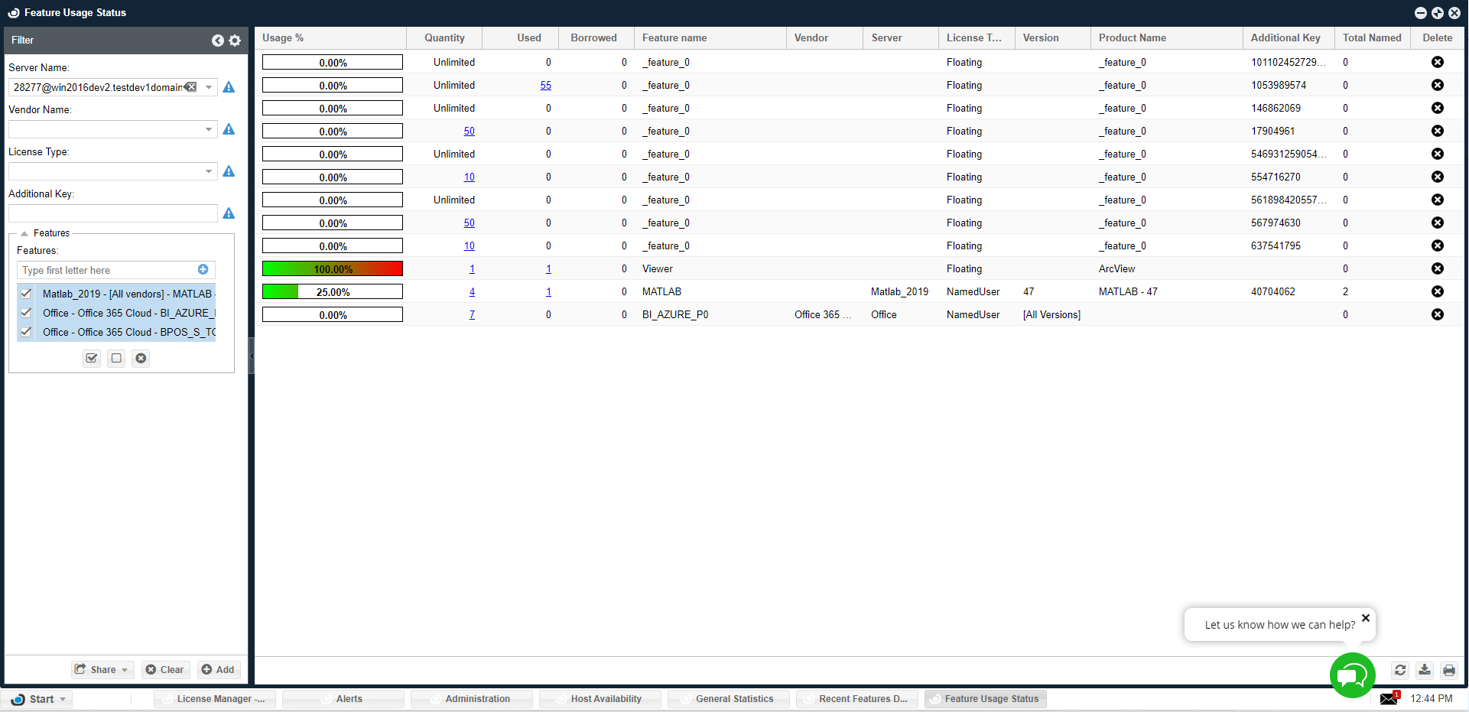Delete the MATLAB feature row

pos(1438,291)
